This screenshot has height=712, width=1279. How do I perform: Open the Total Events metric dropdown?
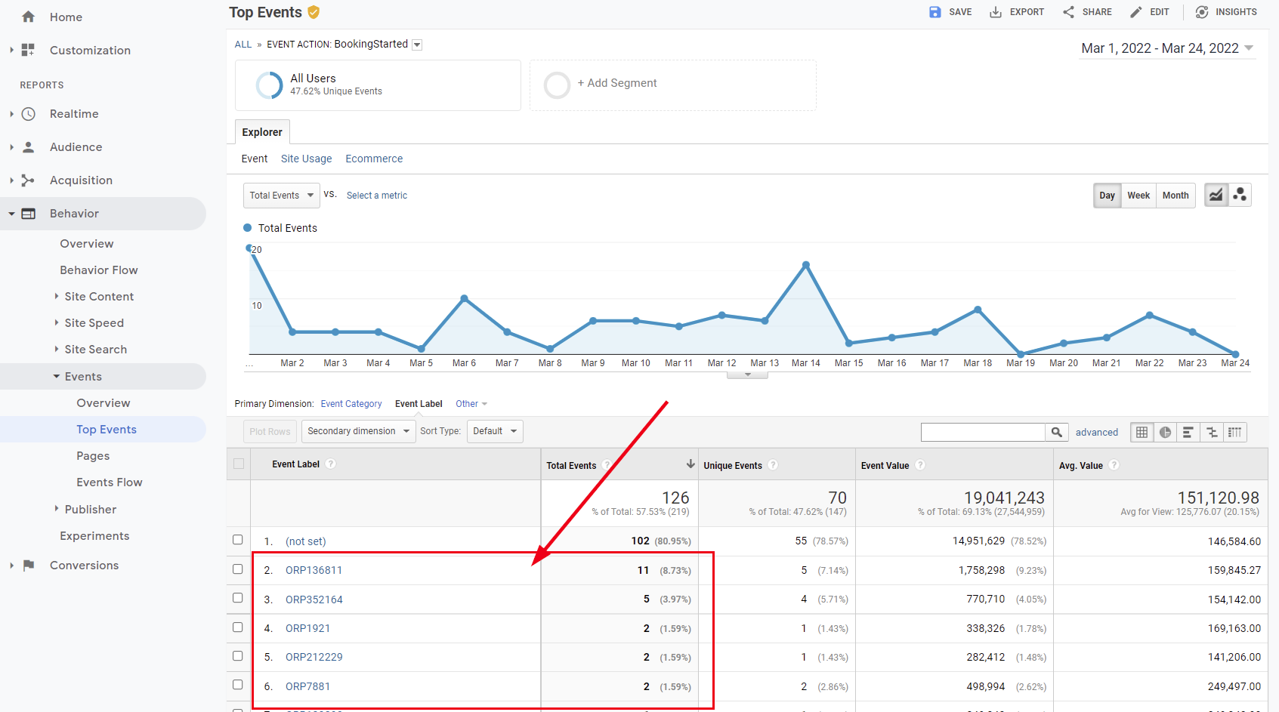(282, 196)
